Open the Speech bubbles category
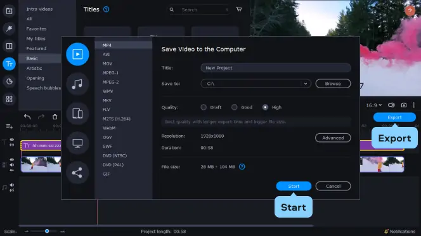Screen dimensions: 421x236 coord(44,88)
